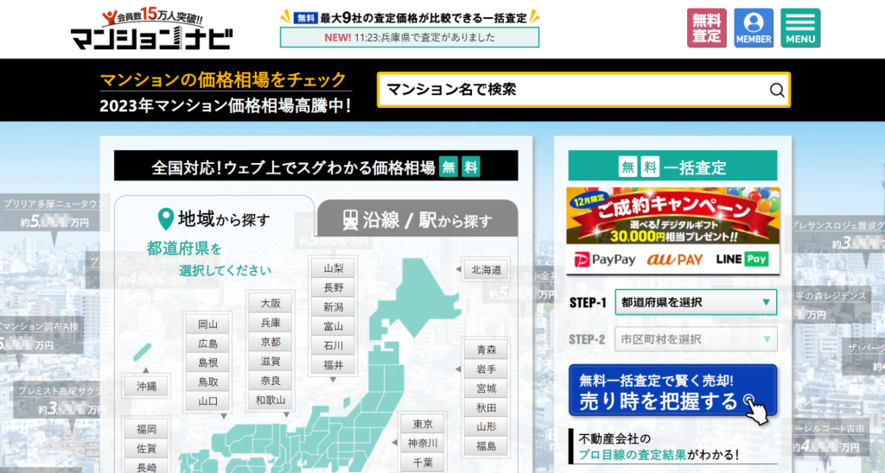Select 佐賀 prefecture button

click(146, 449)
